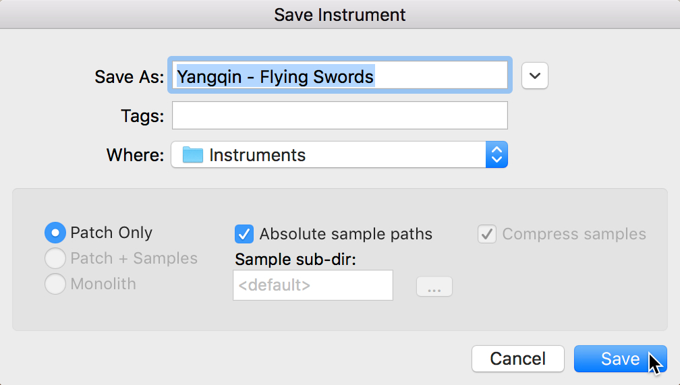Click in the Save As name field
This screenshot has height=385, width=680.
pyautogui.click(x=339, y=76)
